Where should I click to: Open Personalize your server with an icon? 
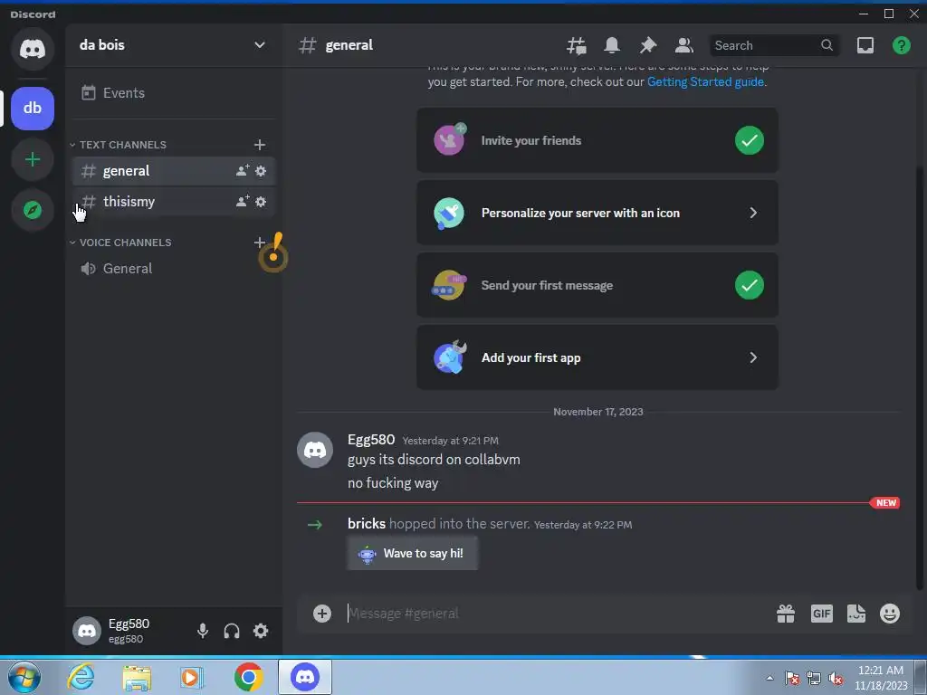(597, 213)
